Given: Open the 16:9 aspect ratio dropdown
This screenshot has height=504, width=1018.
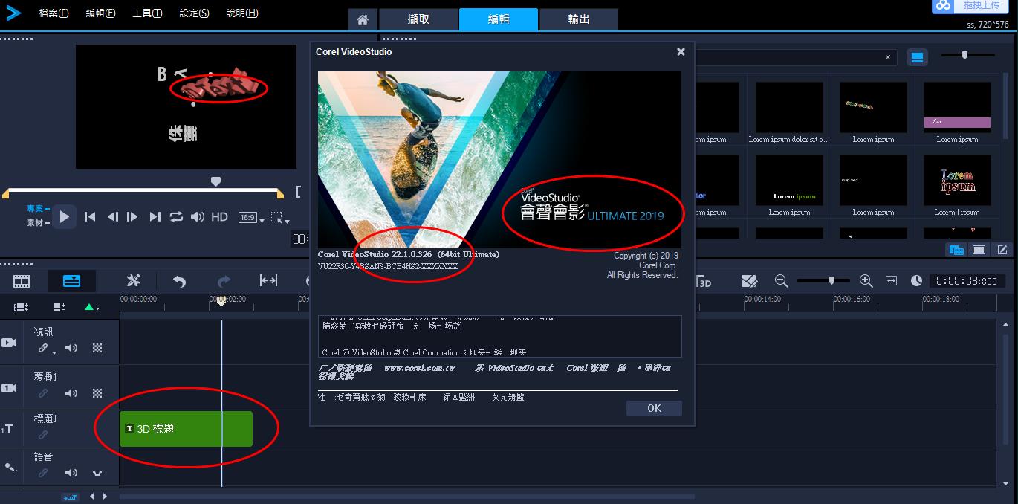Looking at the screenshot, I should [x=250, y=217].
